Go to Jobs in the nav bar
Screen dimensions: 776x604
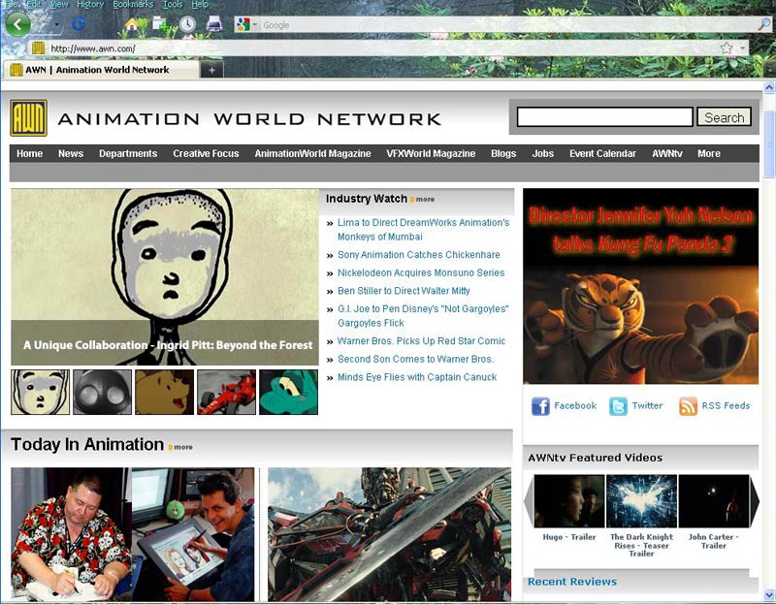pyautogui.click(x=543, y=154)
